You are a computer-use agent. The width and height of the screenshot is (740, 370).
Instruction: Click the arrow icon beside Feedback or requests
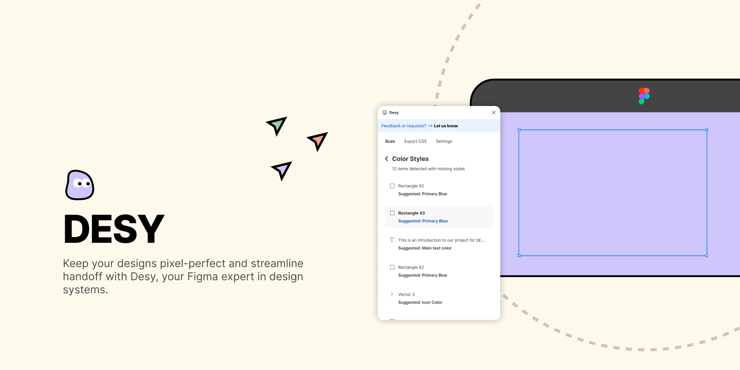[x=430, y=126]
